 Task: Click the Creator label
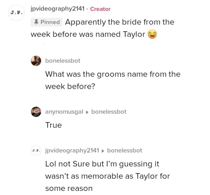[100, 9]
